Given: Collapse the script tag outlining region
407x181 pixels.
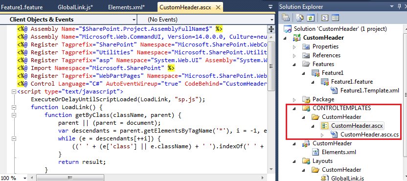Looking at the screenshot, I should (14, 91).
